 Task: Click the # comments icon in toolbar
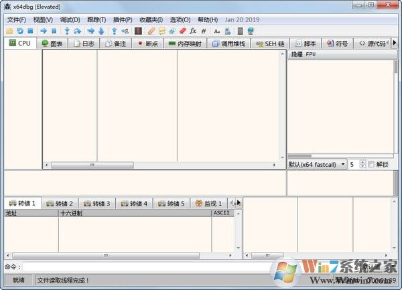[x=203, y=31]
